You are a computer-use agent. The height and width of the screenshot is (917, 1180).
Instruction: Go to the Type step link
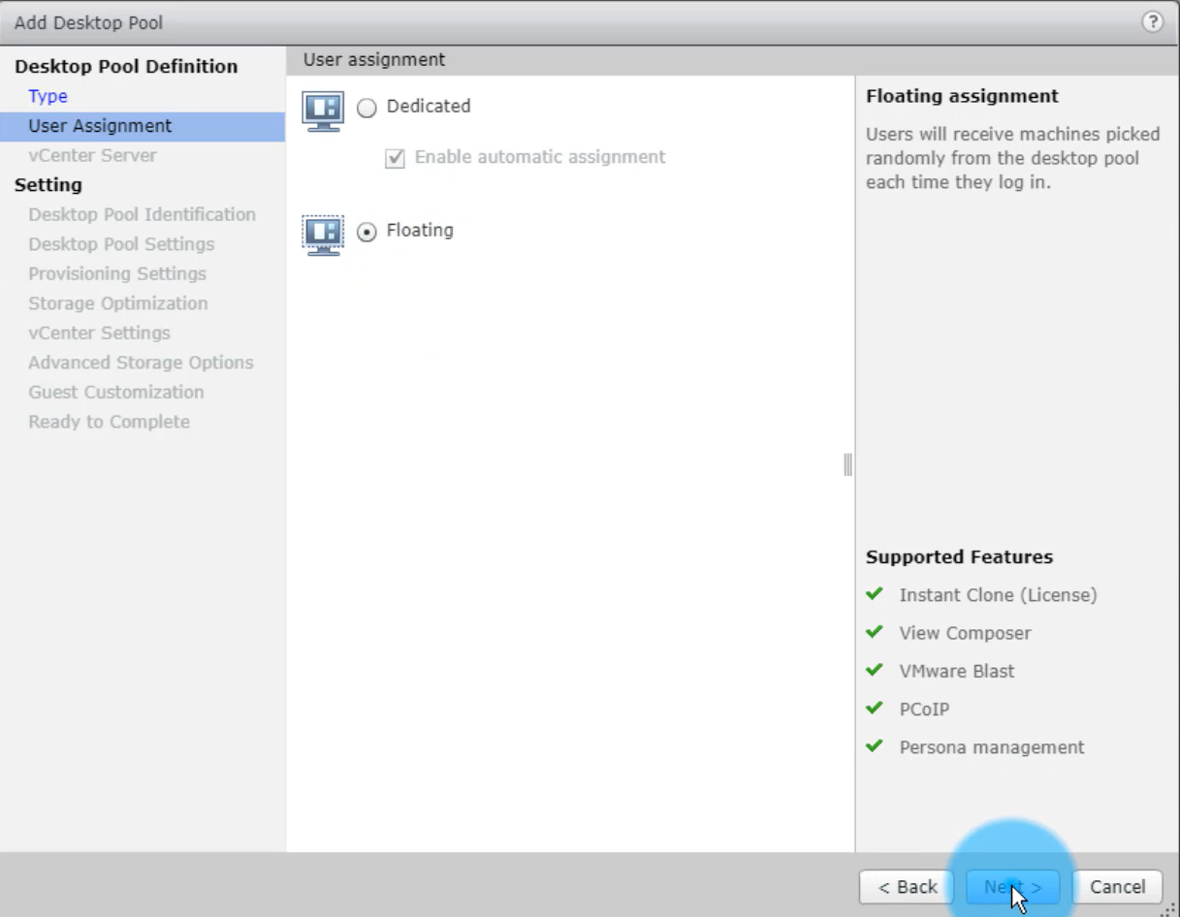[48, 96]
